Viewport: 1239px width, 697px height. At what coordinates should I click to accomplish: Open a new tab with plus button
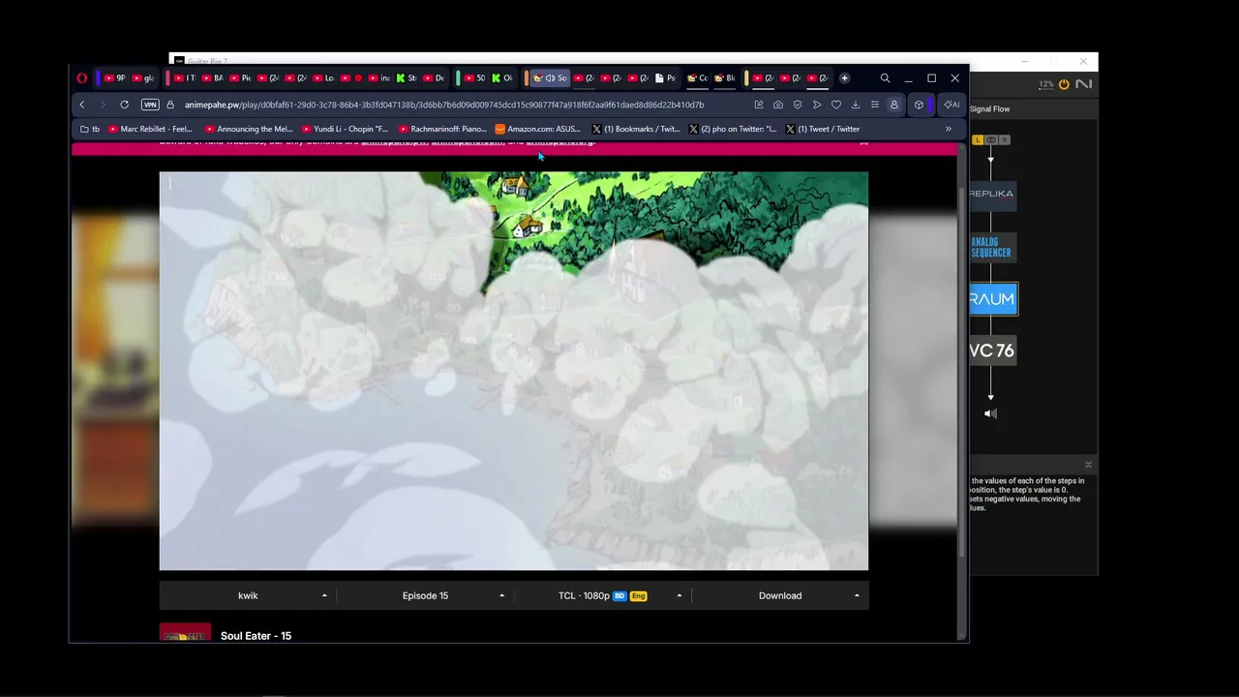click(x=844, y=78)
